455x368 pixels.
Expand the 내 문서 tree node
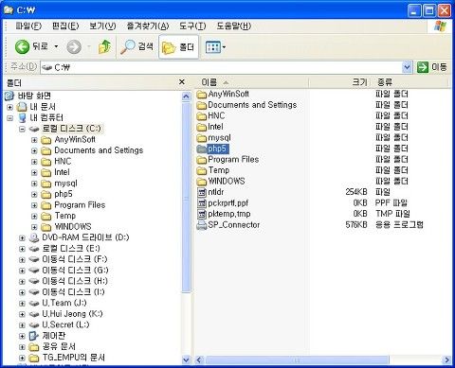(x=9, y=107)
